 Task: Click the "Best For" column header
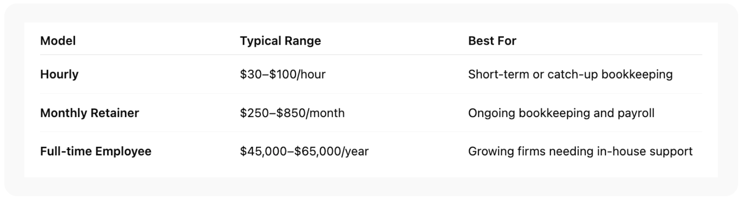[x=492, y=41]
